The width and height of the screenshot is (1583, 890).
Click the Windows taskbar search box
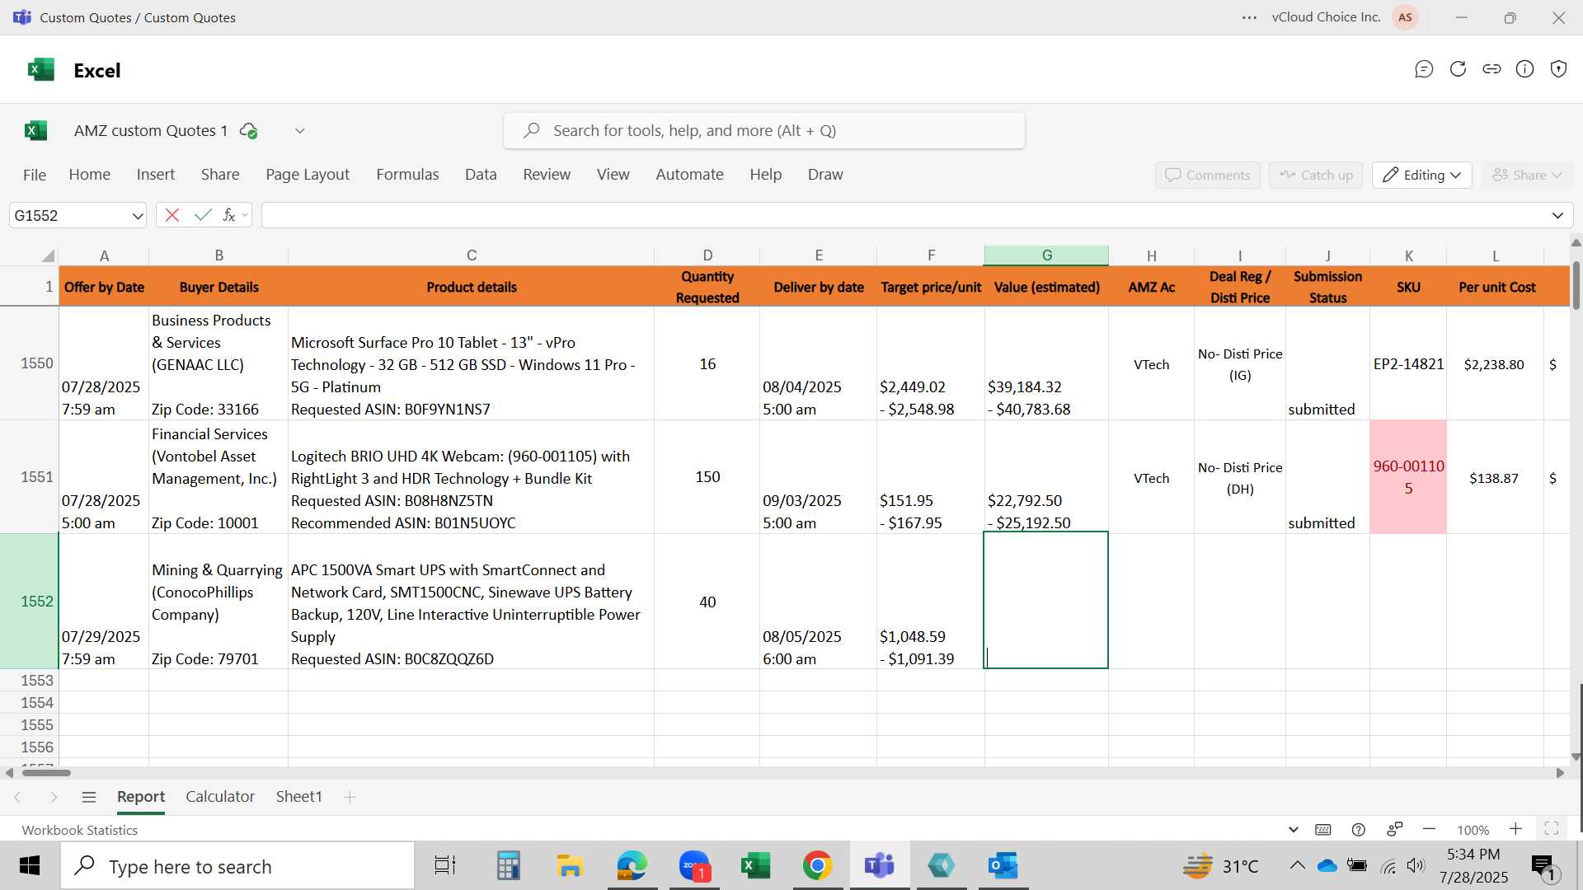(x=237, y=866)
